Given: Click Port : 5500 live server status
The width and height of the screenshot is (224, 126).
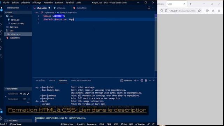Looking at the screenshot, I should coord(127,124).
